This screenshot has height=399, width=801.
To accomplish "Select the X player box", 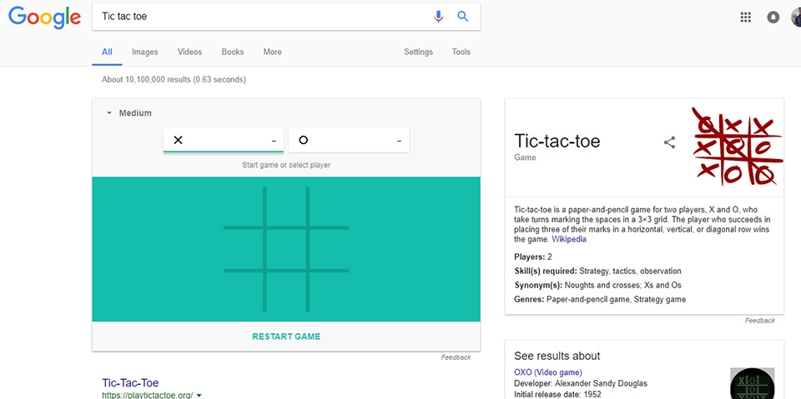I will [224, 140].
